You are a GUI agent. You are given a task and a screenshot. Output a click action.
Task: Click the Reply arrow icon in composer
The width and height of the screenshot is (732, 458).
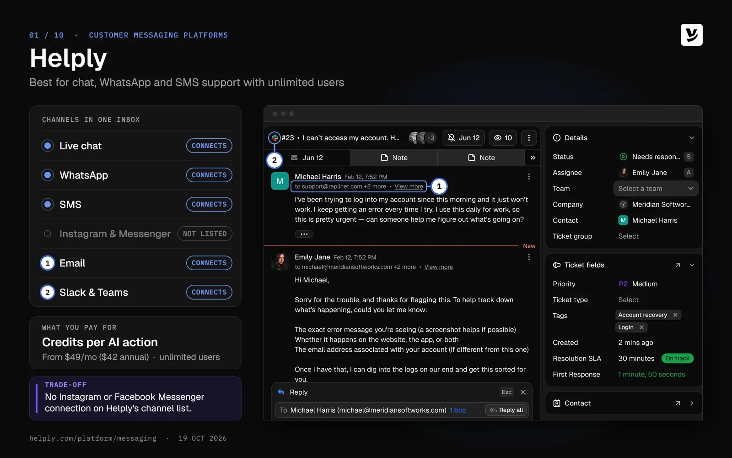(x=281, y=392)
